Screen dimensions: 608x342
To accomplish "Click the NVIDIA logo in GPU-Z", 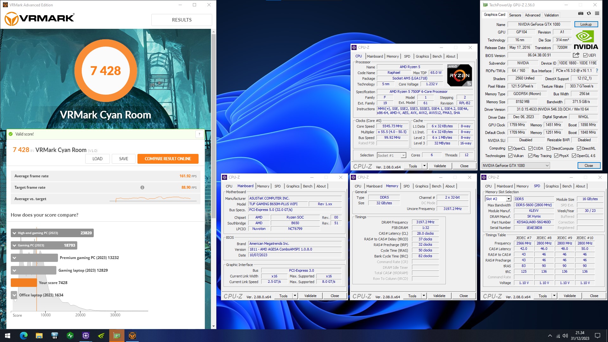I will pos(586,40).
